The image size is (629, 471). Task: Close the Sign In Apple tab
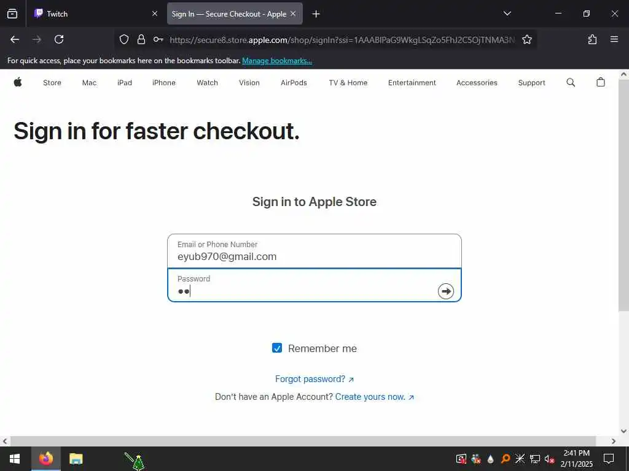(293, 13)
